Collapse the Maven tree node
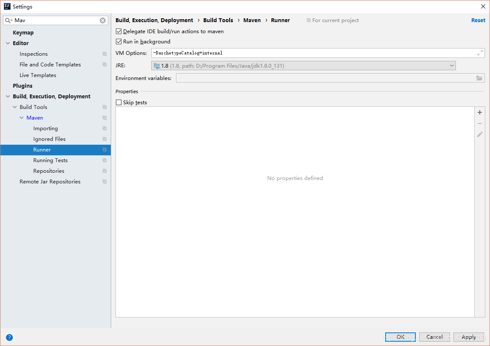This screenshot has height=346, width=490. point(22,117)
